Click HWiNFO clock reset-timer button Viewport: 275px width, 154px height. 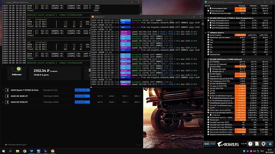[x=250, y=144]
